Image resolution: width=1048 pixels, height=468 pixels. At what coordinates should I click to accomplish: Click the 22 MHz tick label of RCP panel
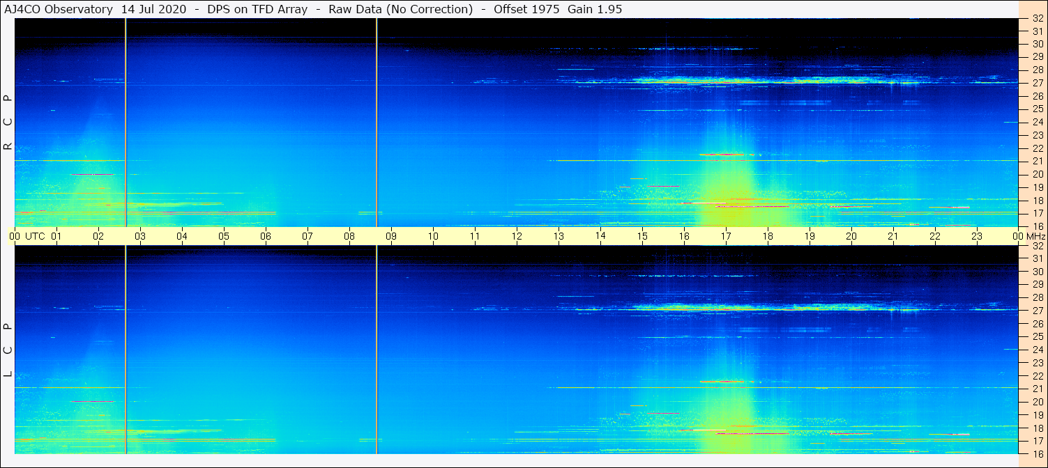pyautogui.click(x=1037, y=148)
